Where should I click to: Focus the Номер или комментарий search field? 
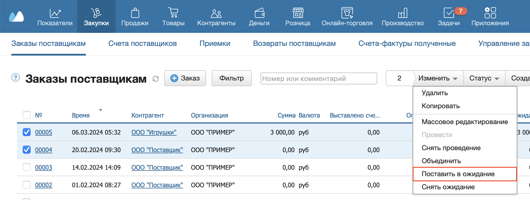pyautogui.click(x=319, y=78)
